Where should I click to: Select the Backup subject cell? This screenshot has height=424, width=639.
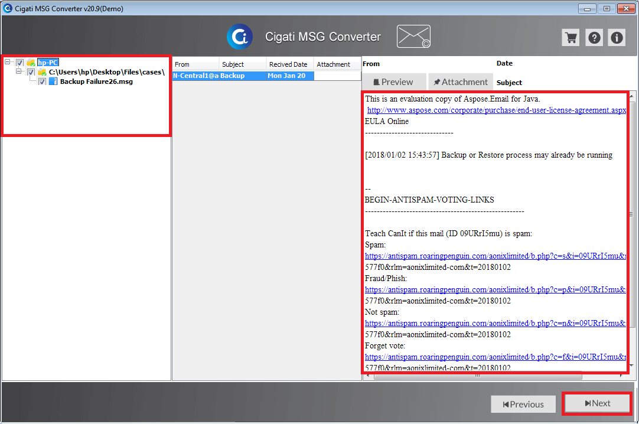click(243, 76)
